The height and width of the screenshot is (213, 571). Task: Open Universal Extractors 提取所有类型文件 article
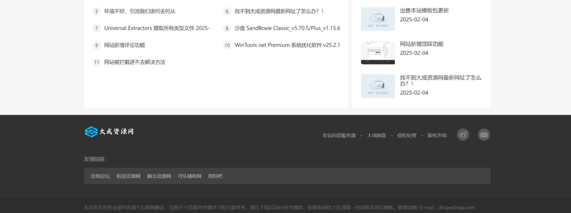(x=157, y=28)
